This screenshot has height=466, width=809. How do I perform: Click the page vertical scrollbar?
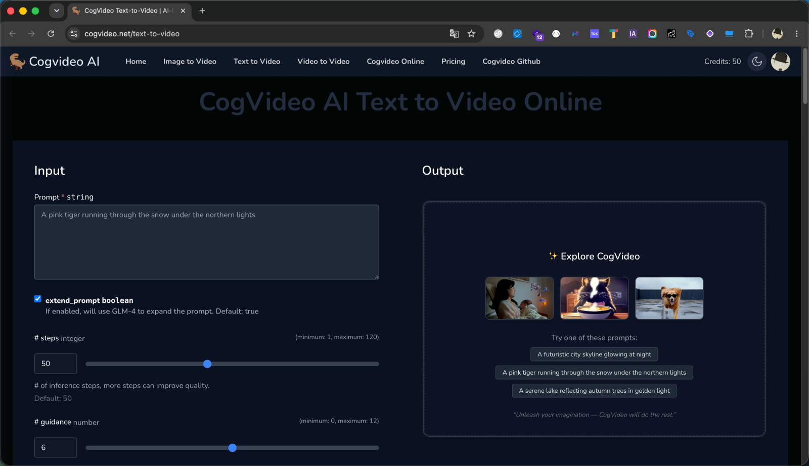tap(805, 77)
